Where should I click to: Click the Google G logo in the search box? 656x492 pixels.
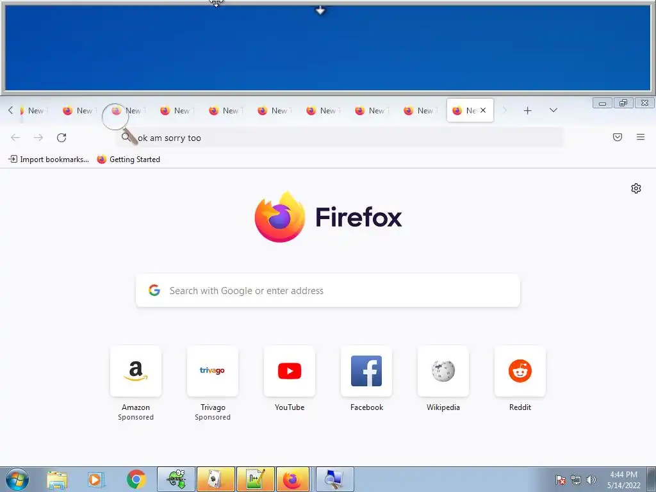point(154,290)
